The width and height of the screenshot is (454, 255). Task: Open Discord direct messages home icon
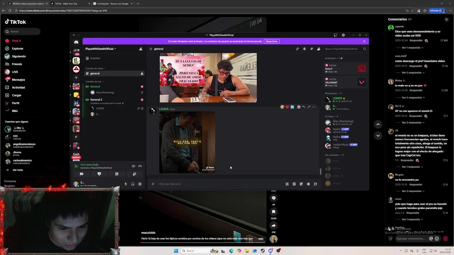click(76, 42)
